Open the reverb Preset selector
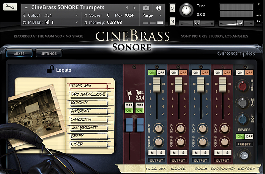Image resolution: width=265 pixels, height=174 pixels. tap(244, 145)
